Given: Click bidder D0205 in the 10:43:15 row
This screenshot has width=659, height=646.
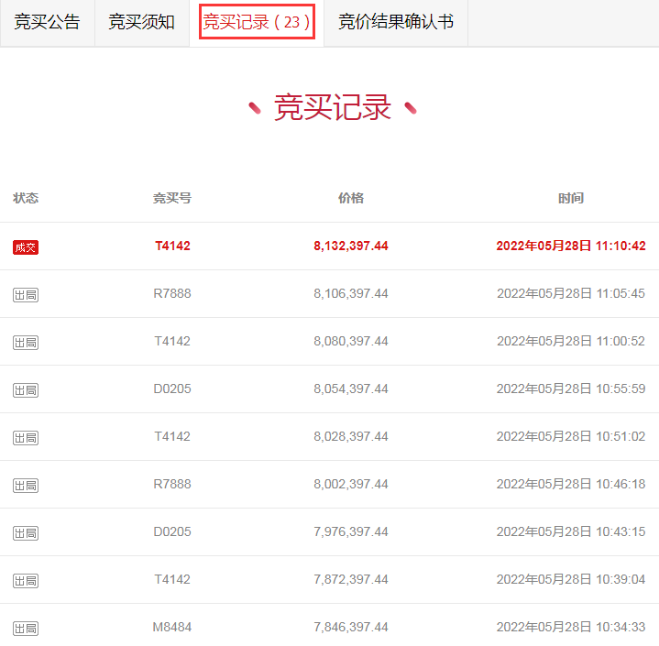Looking at the screenshot, I should click(x=172, y=531).
